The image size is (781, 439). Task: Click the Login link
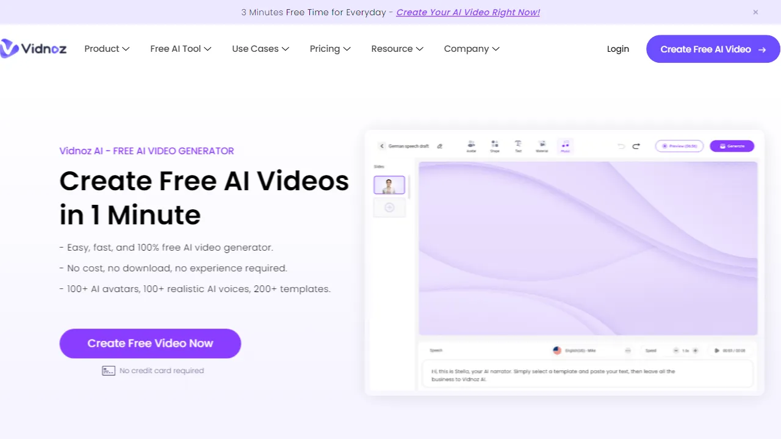[x=617, y=49]
